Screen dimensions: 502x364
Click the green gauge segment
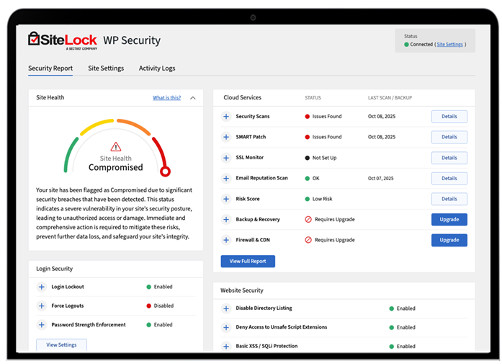click(70, 154)
